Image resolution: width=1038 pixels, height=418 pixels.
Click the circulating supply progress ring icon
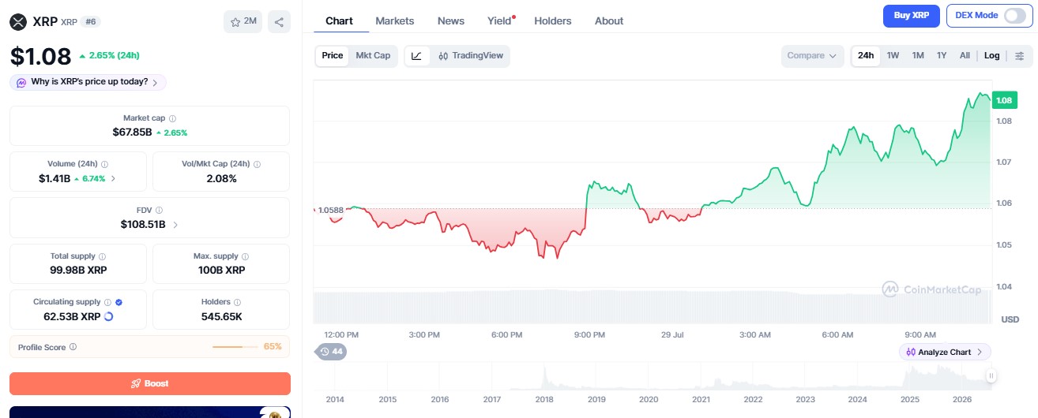click(x=109, y=316)
